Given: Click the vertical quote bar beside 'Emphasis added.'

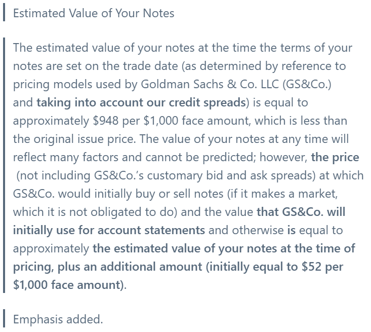Looking at the screenshot, I should [4, 318].
